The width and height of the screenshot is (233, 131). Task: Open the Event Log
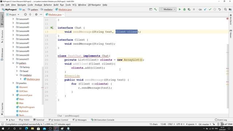click(221, 120)
